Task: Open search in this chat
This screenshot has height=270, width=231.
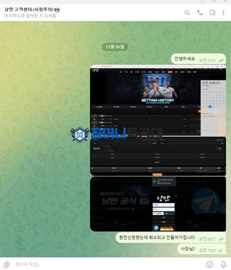Action: tap(187, 13)
